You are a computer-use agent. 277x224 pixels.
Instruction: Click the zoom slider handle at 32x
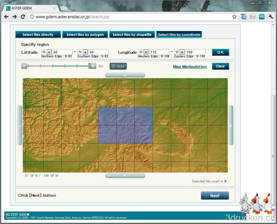click(89, 66)
